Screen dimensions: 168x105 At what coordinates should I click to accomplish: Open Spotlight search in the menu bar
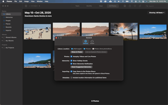[139, 1]
